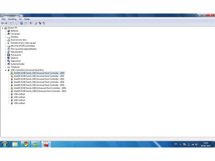Click the Uninstall device red X icon
Image resolution: width=215 pixels, height=161 pixels.
(x=40, y=23)
